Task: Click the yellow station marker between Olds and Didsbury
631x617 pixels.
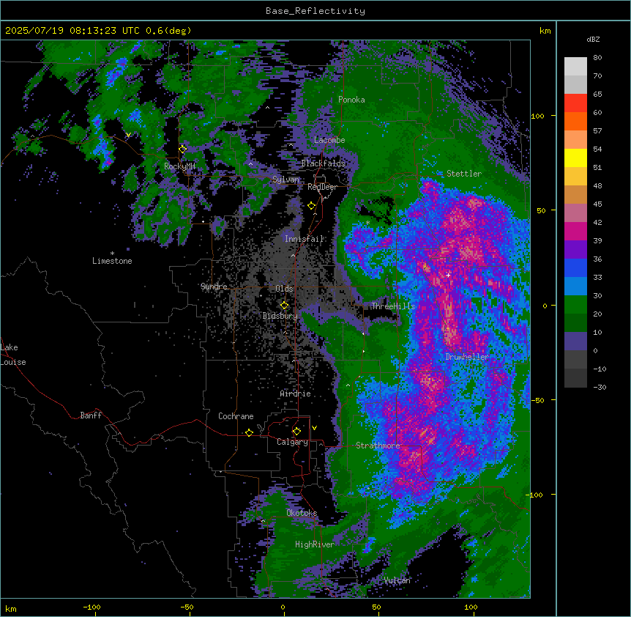Action: pyautogui.click(x=284, y=306)
